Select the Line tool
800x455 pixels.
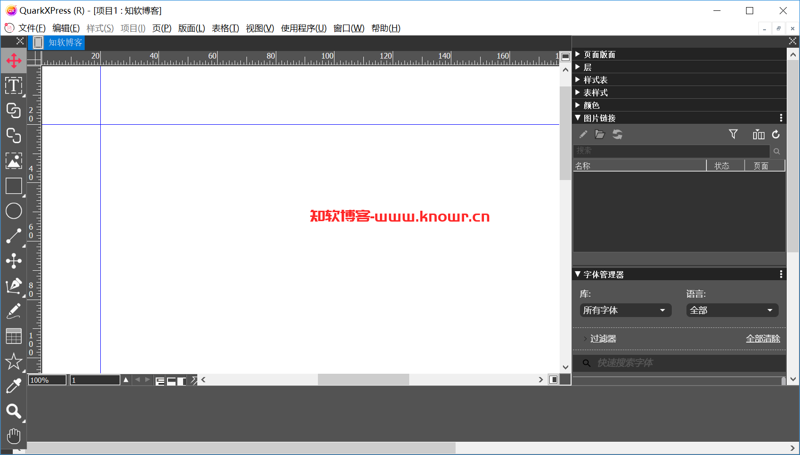tap(14, 236)
